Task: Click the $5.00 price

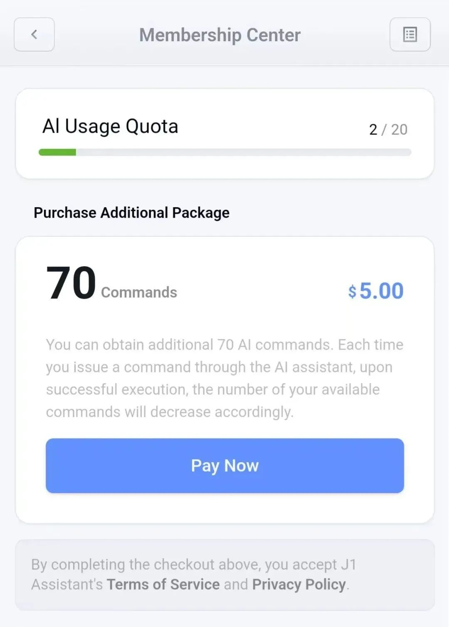Action: (376, 290)
